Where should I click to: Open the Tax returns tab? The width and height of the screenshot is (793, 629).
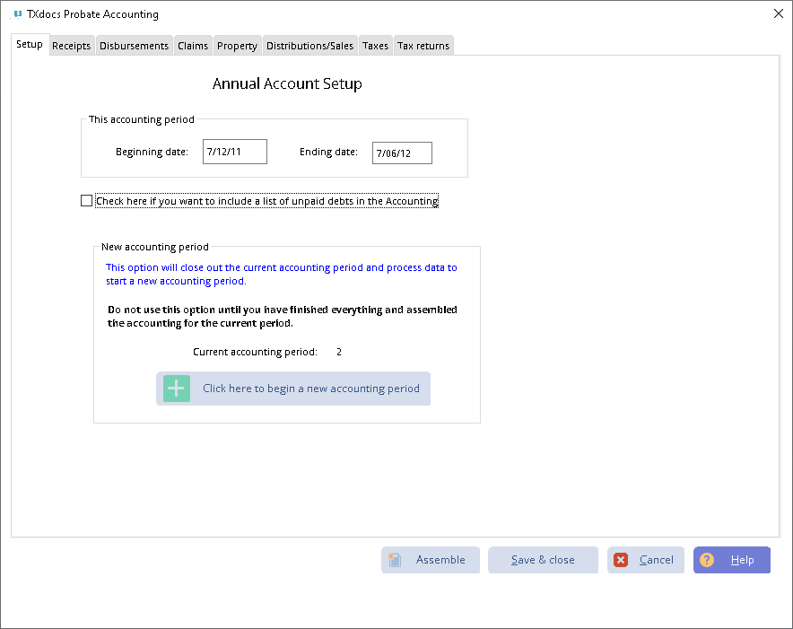(x=423, y=46)
